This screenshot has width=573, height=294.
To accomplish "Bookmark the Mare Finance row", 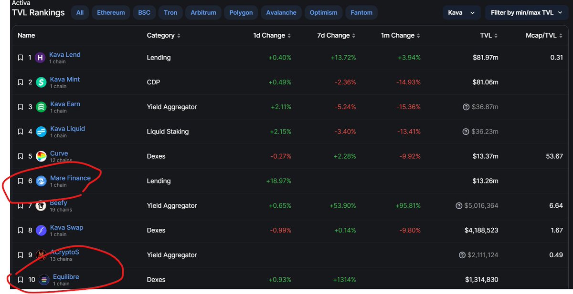I will click(20, 181).
